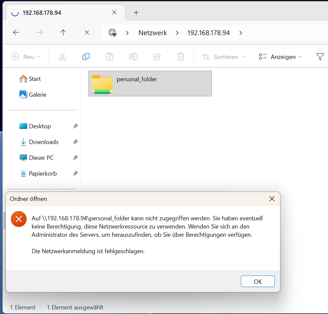Screen dimensions: 328x314
Task: Go back with the left arrow button
Action: [16, 33]
